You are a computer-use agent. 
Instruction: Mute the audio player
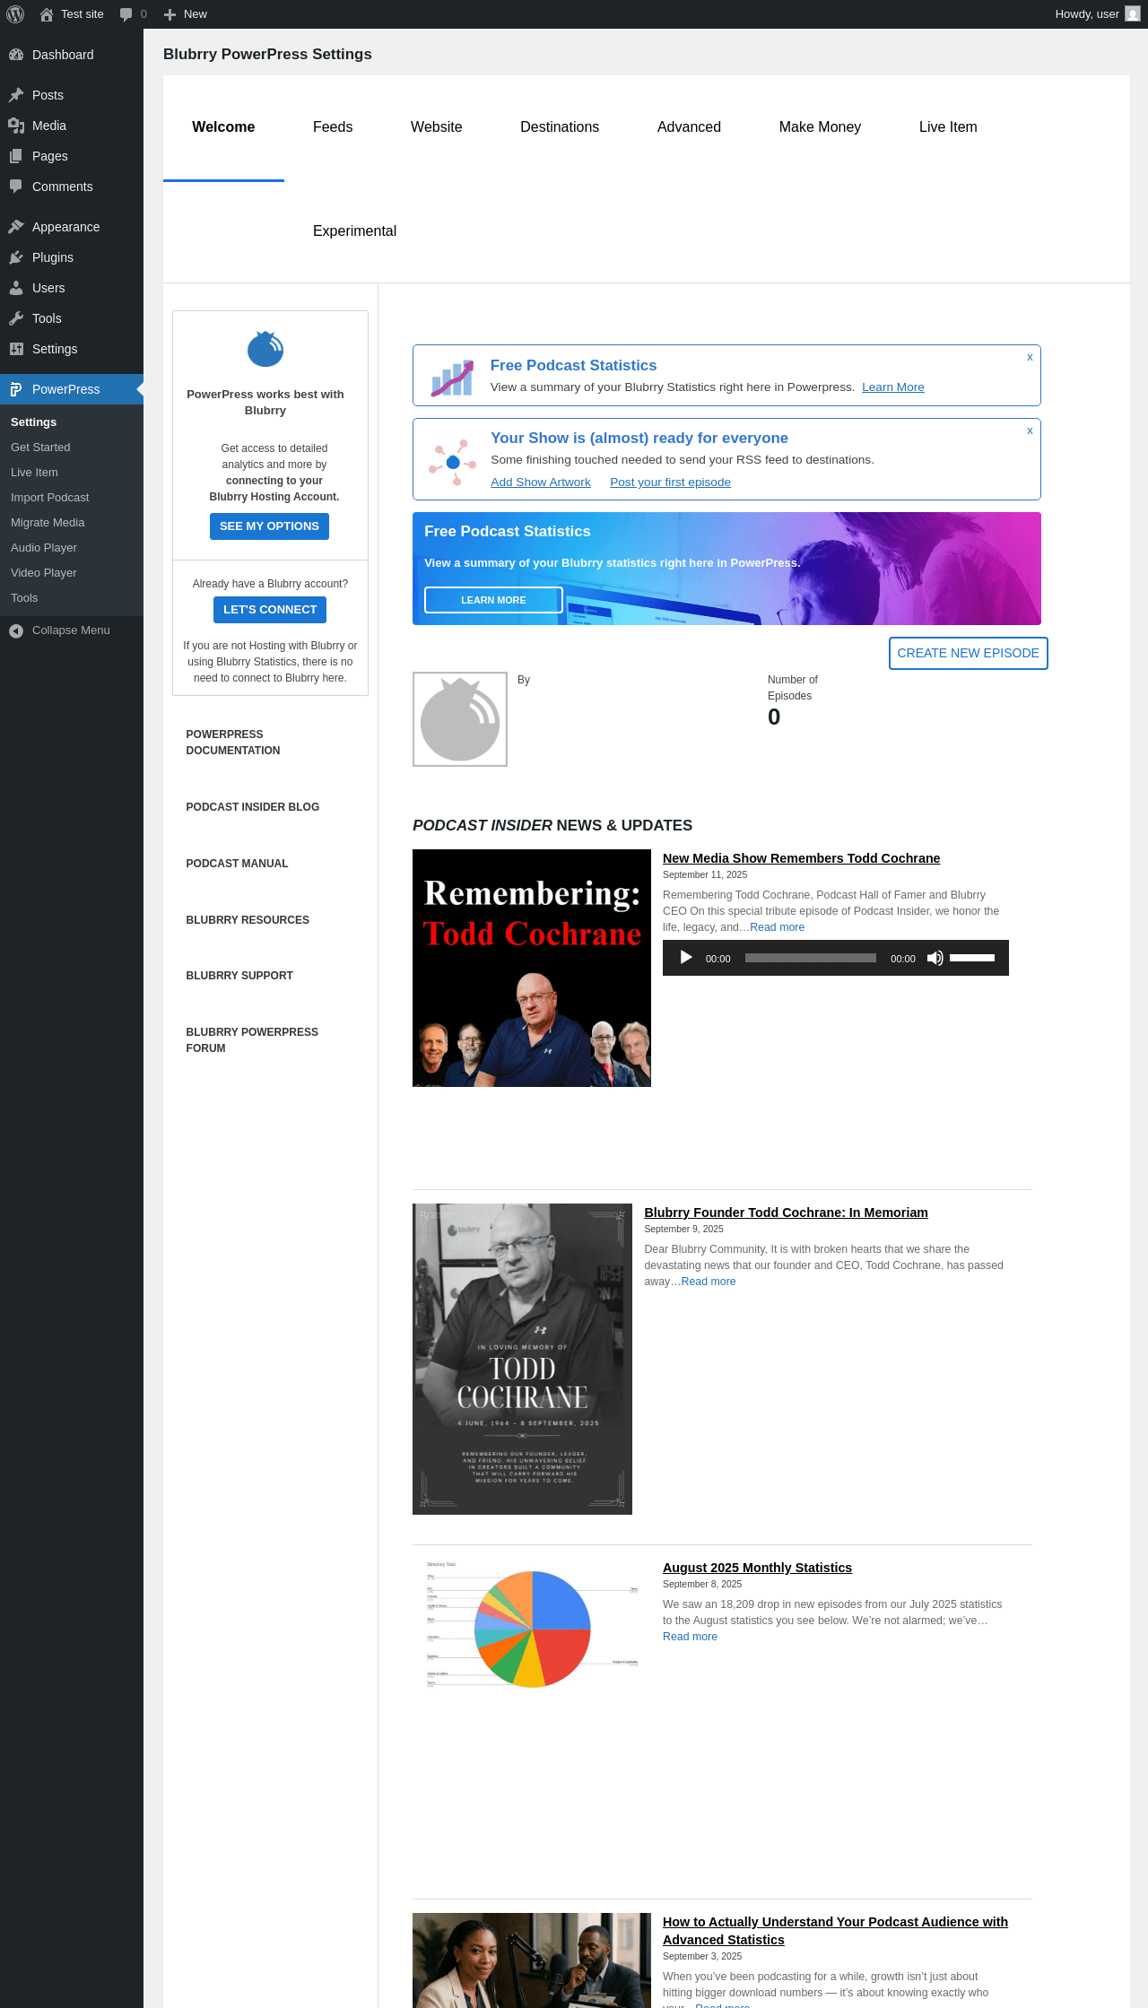(935, 958)
